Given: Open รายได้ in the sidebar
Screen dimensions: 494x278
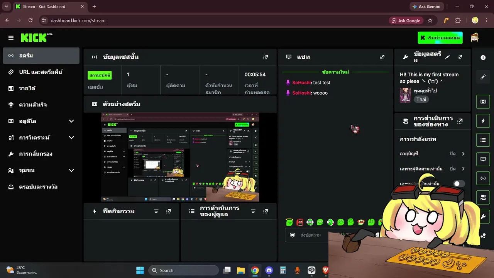Looking at the screenshot, I should coord(41,88).
